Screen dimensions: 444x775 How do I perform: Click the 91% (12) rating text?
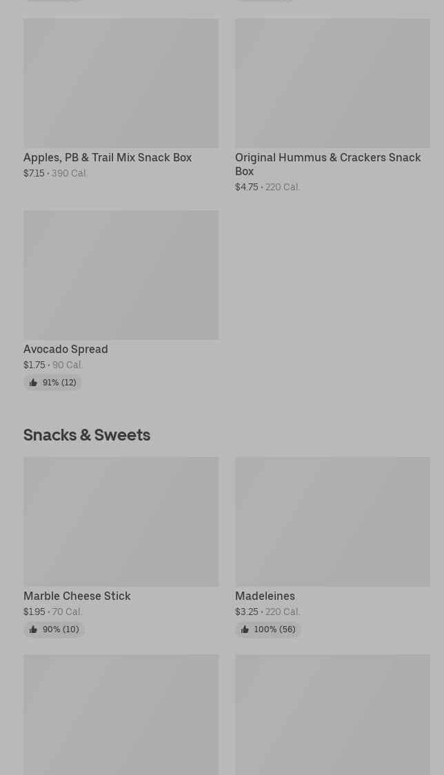click(59, 383)
